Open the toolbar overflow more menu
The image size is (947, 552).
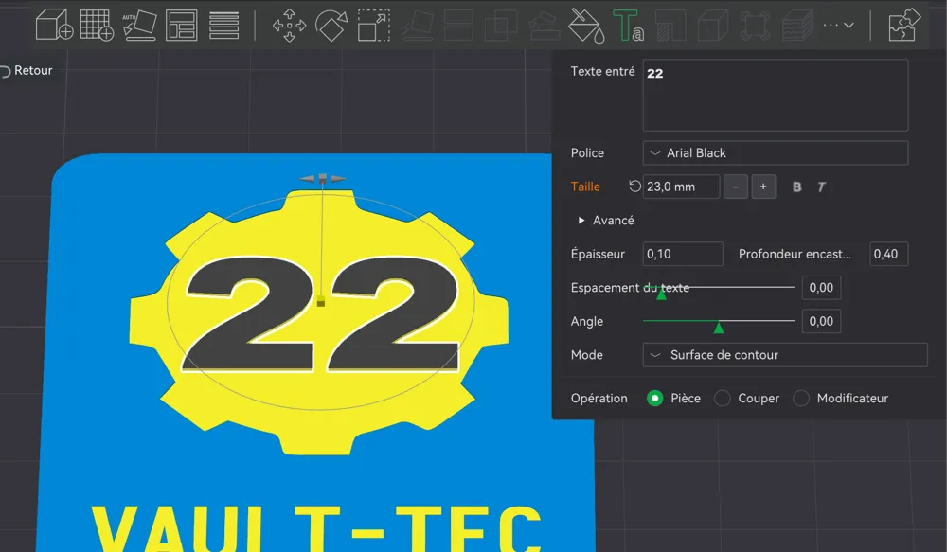[x=838, y=26]
